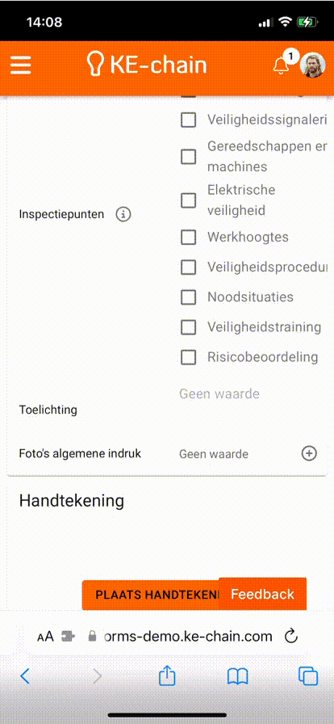Go back with Safari back arrow
The image size is (334, 724).
coord(25,676)
